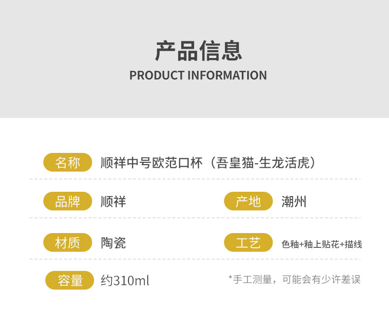This screenshot has height=326, width=389.
Task: Click the word 色釉 in craft text
Action: (x=290, y=244)
